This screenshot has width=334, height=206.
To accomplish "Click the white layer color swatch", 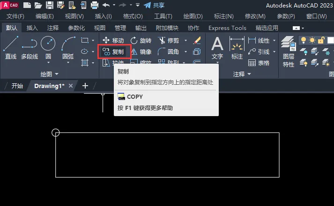I will pos(330,40).
